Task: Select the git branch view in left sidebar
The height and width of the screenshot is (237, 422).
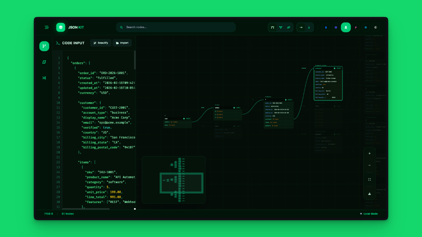Action: click(x=44, y=46)
